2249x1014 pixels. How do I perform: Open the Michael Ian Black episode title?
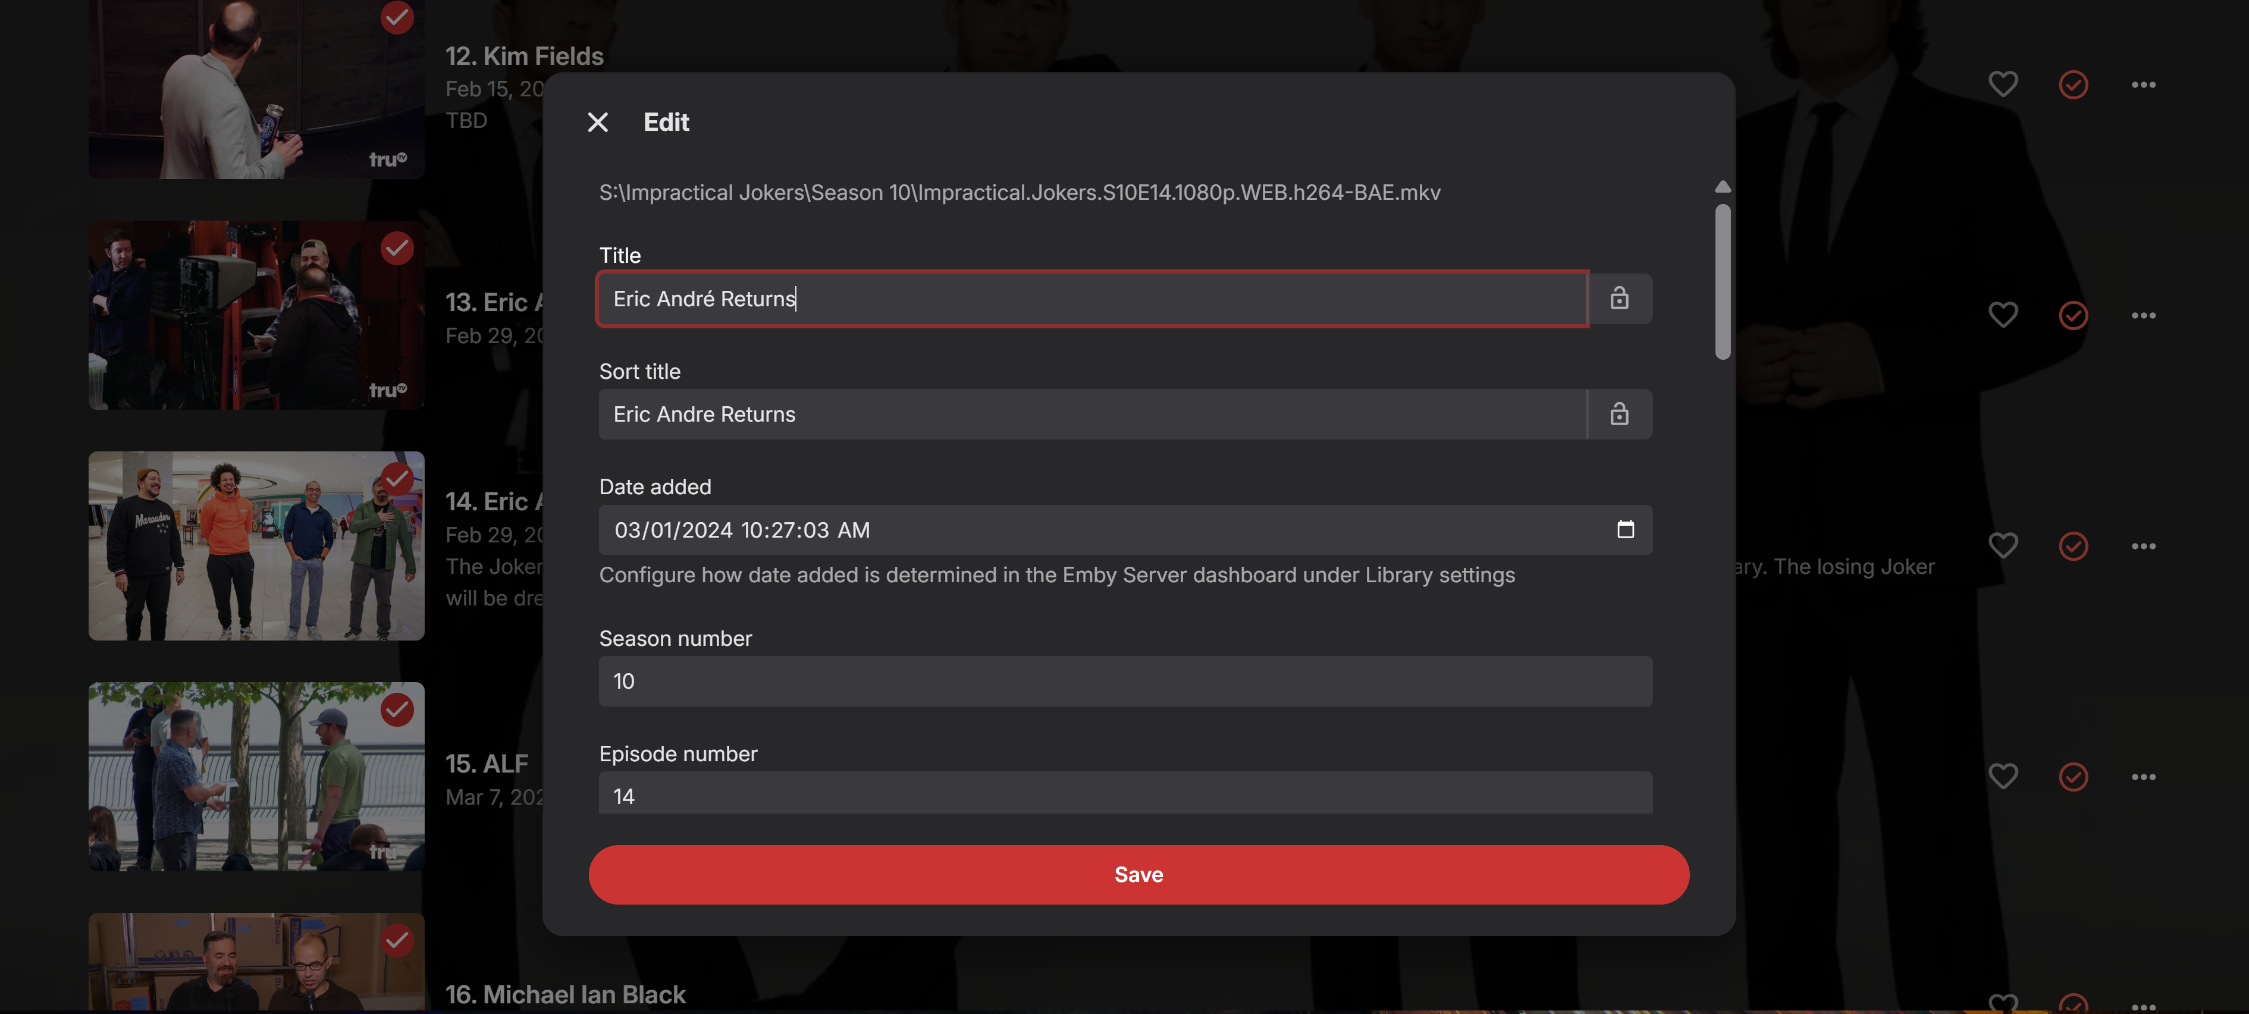click(565, 994)
